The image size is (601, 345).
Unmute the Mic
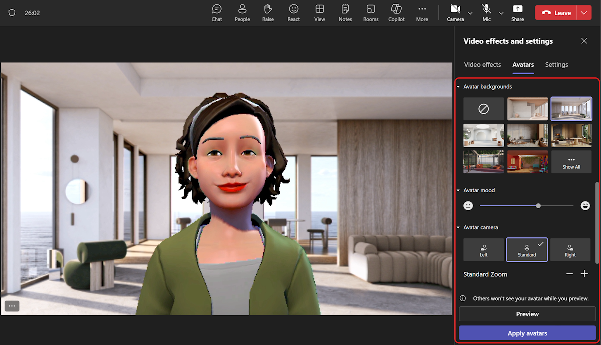click(x=485, y=12)
